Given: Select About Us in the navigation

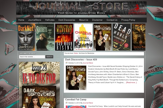Looking at the screenshot, I should coord(84,20).
